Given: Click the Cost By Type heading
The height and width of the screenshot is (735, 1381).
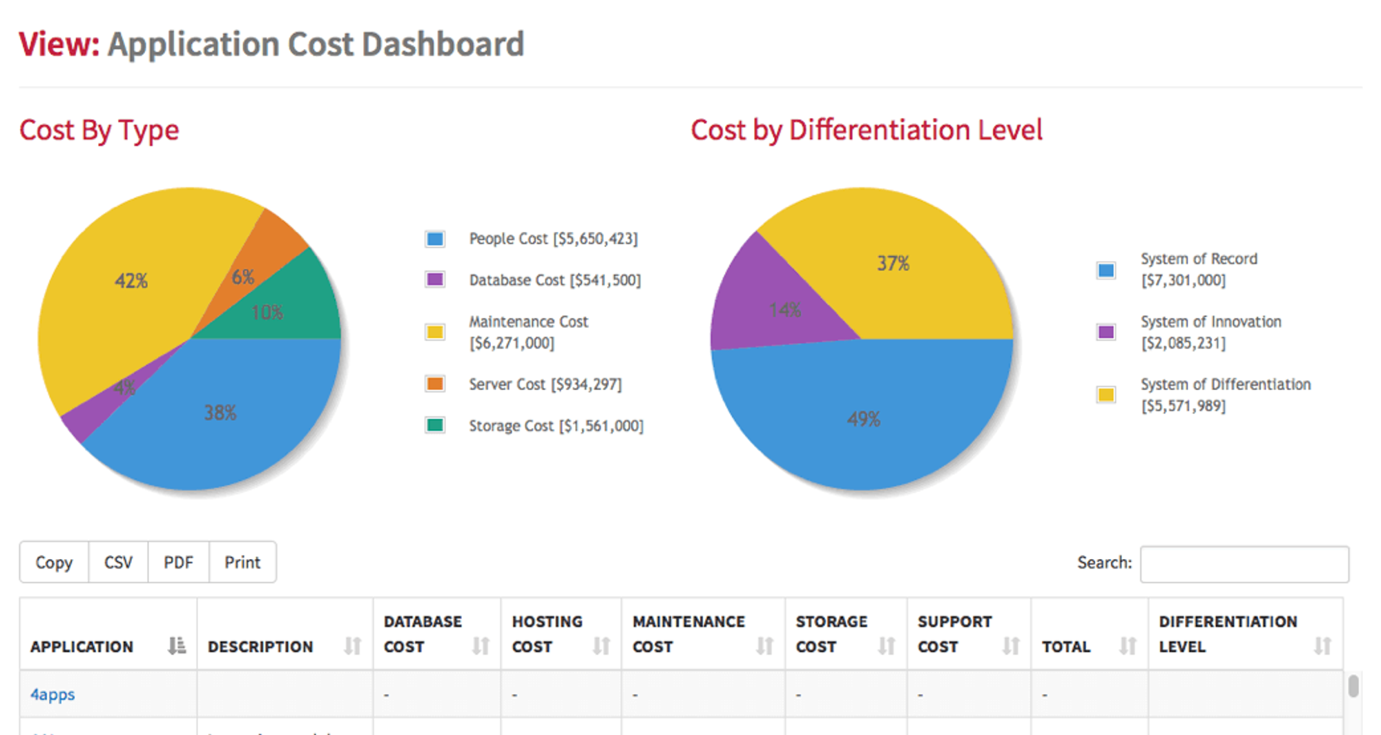Looking at the screenshot, I should click(99, 130).
